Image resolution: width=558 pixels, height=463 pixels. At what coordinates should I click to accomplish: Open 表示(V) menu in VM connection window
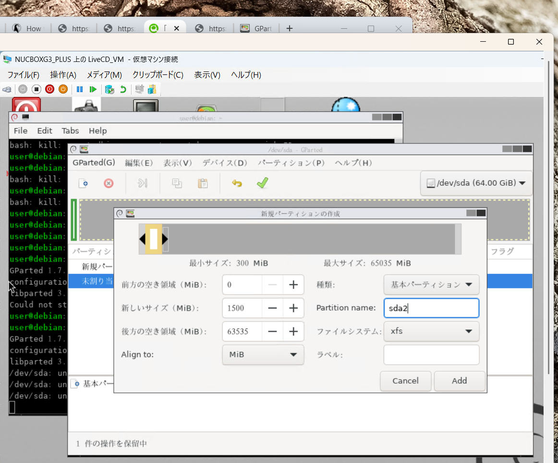coord(207,75)
